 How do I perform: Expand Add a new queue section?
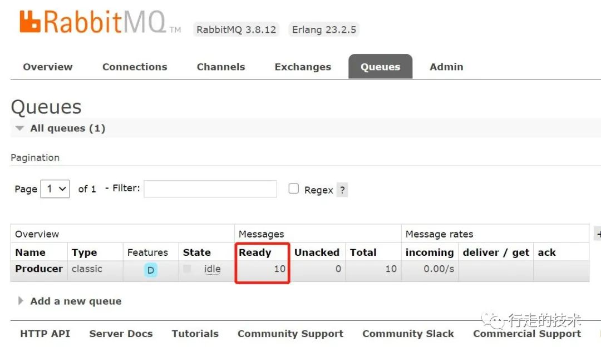70,301
